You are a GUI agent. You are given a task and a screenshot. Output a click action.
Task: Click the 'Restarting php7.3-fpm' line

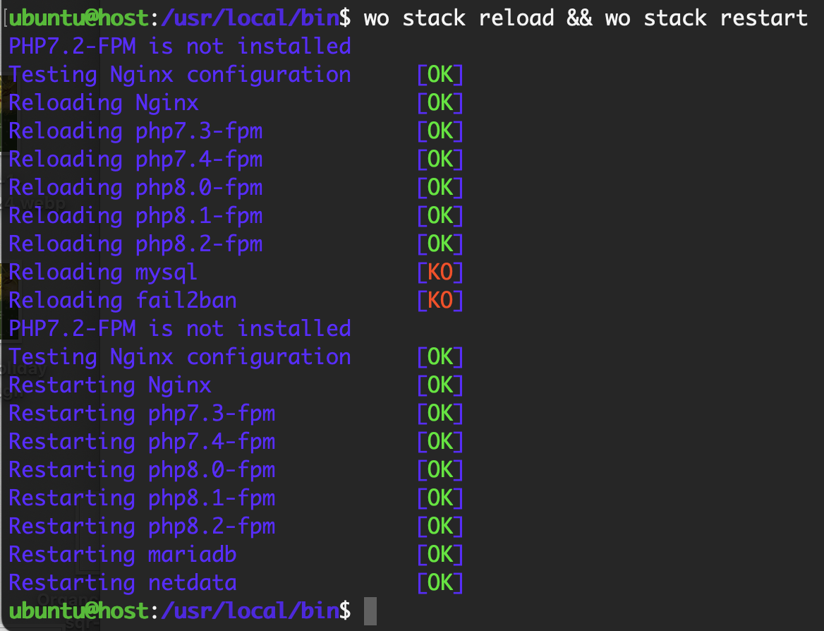[142, 414]
